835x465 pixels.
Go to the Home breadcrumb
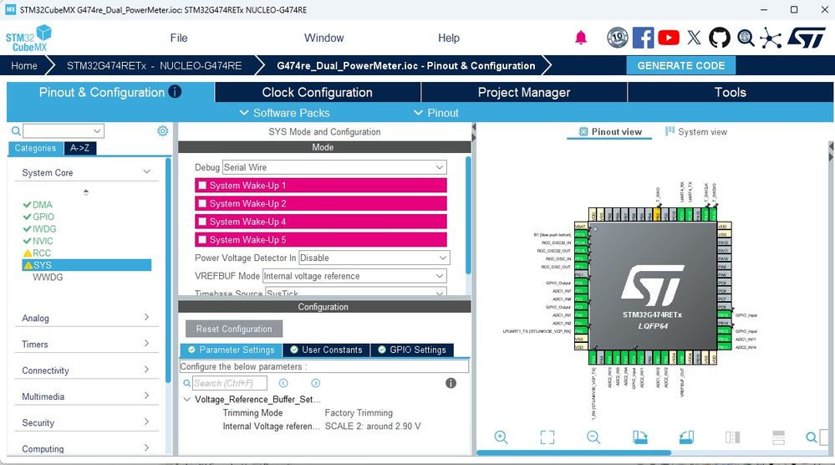click(24, 65)
